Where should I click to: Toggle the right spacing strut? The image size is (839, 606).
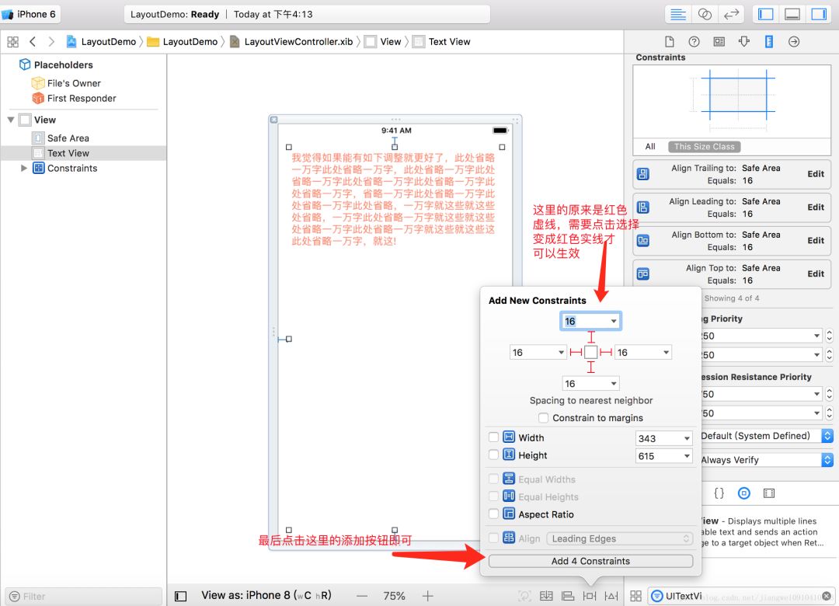pos(606,352)
